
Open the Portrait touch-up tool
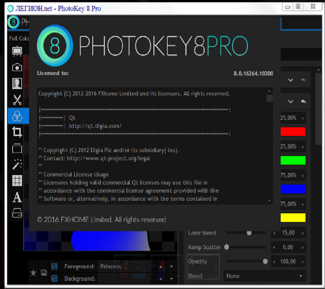17,83
